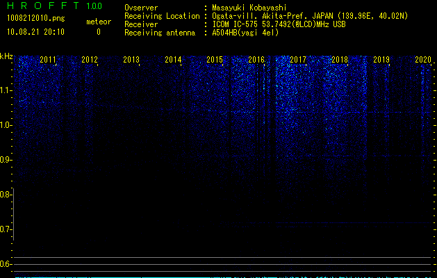Click the 1.1 kHz axis label
437x278 pixels.
[6, 90]
